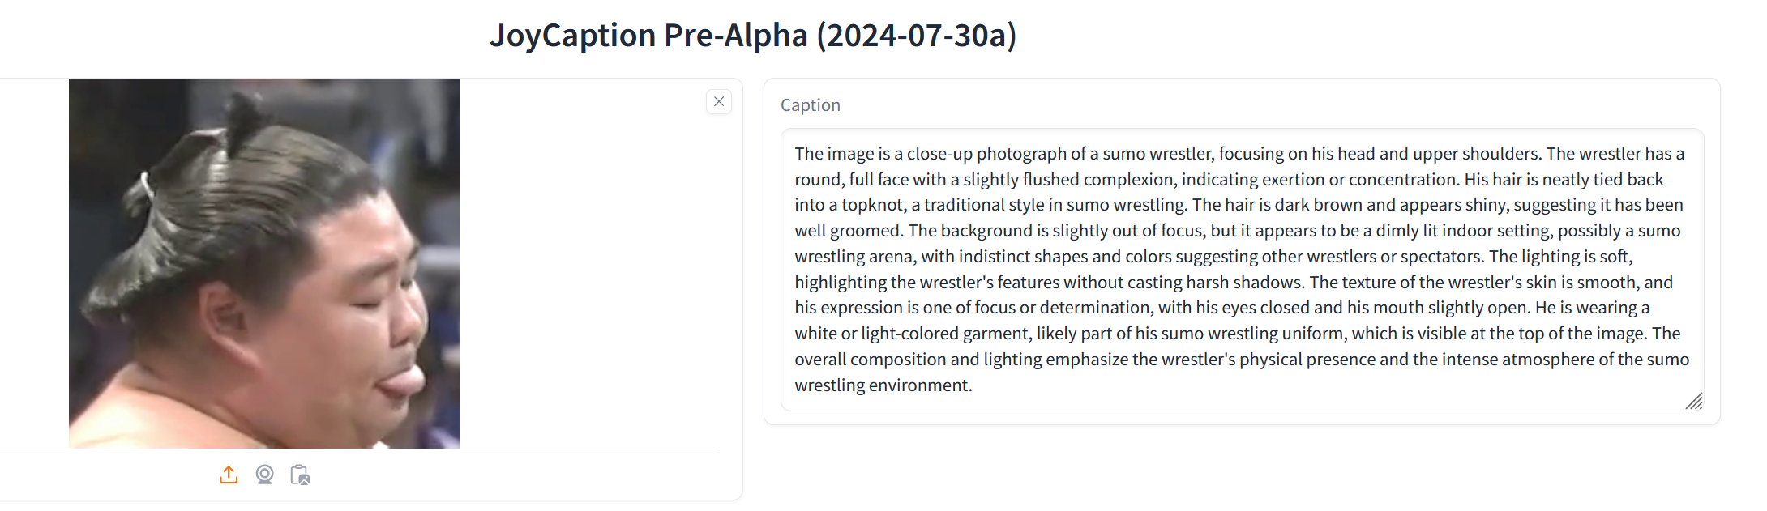Click the last line "wrestling environment." in caption
This screenshot has height=511, width=1767.
(x=883, y=385)
